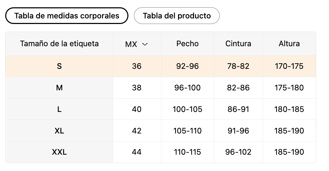This screenshot has height=171, width=329.
Task: Switch to Tabla de medidas corporales tab
Action: (x=67, y=16)
